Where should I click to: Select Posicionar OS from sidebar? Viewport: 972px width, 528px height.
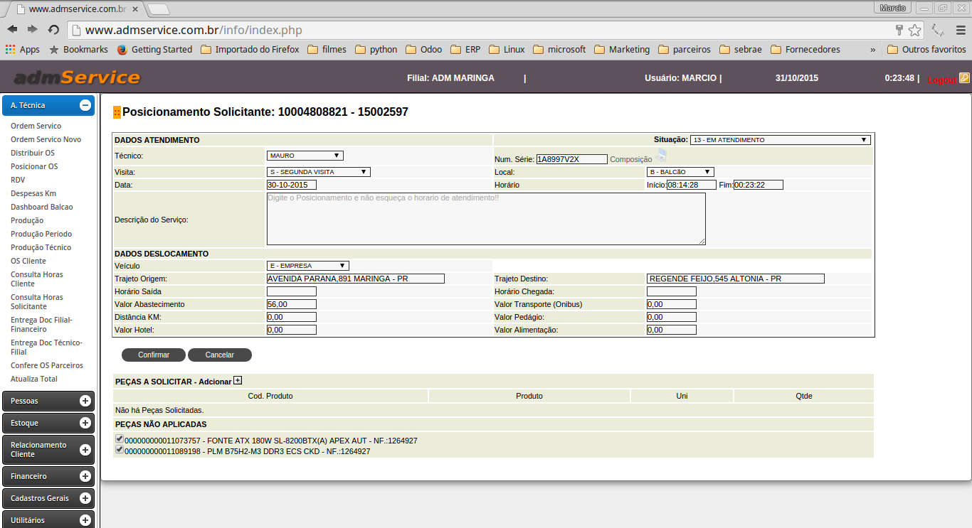coord(34,166)
